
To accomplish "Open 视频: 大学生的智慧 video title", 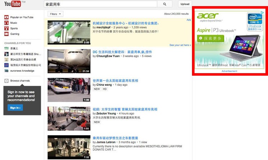I will pyautogui.click(x=125, y=110).
